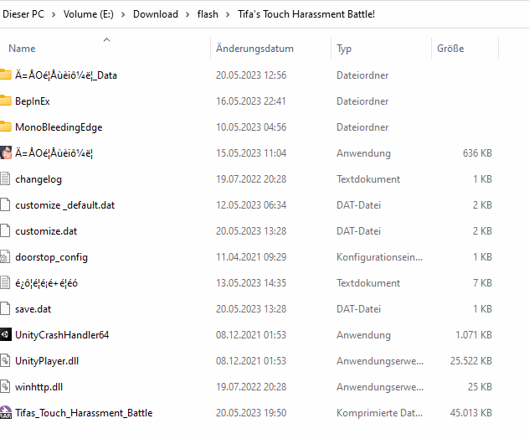This screenshot has height=439, width=529.
Task: Select UnityPlayer.dll file name
Action: [47, 361]
